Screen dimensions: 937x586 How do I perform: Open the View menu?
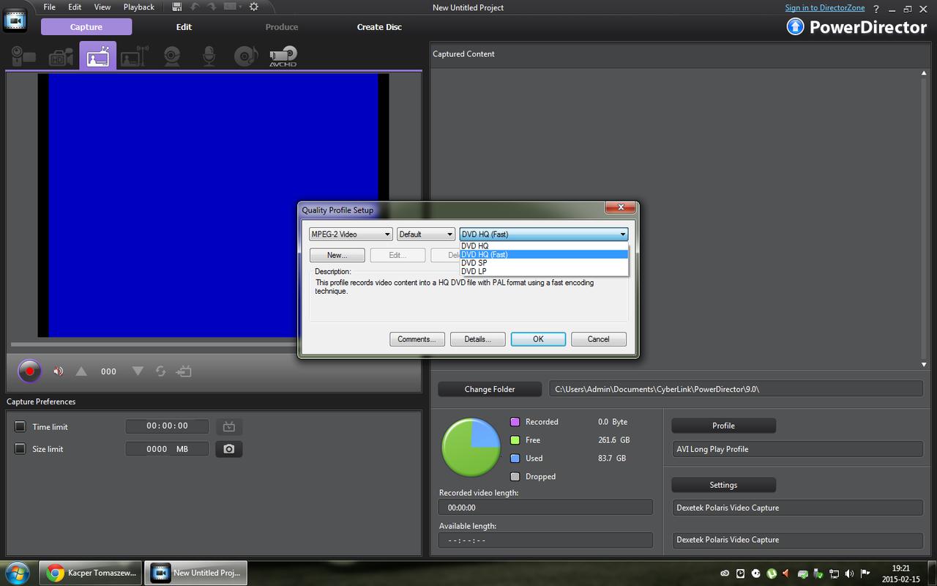(x=102, y=7)
